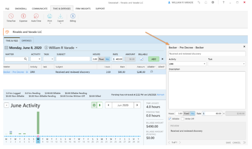Launch the AutoTime tool
Viewport: 252px width, 149px height.
[x=36, y=18]
